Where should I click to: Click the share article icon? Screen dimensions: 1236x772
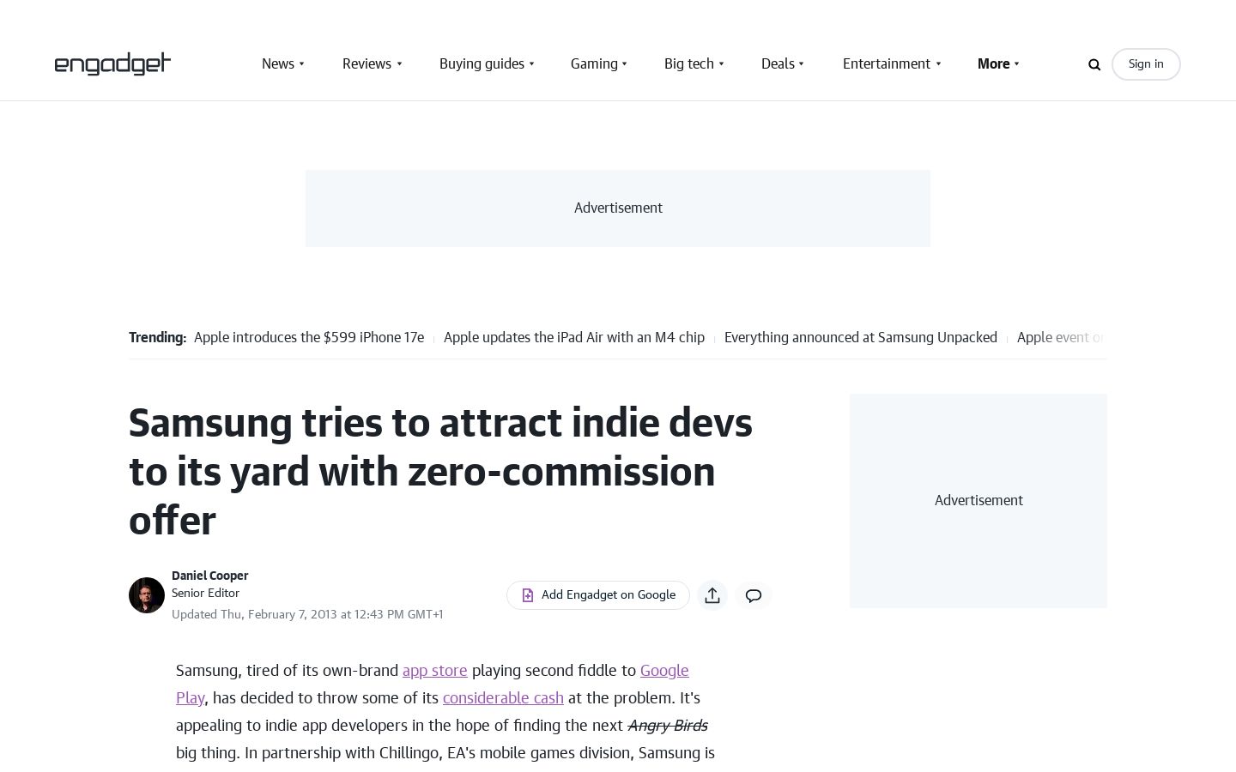(712, 595)
